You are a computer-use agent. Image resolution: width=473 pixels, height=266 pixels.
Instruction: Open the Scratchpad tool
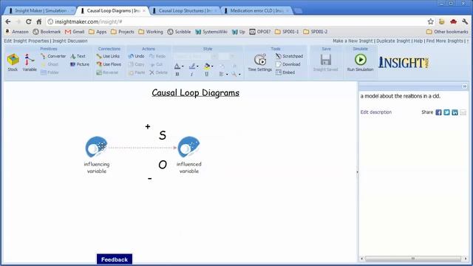coord(289,56)
